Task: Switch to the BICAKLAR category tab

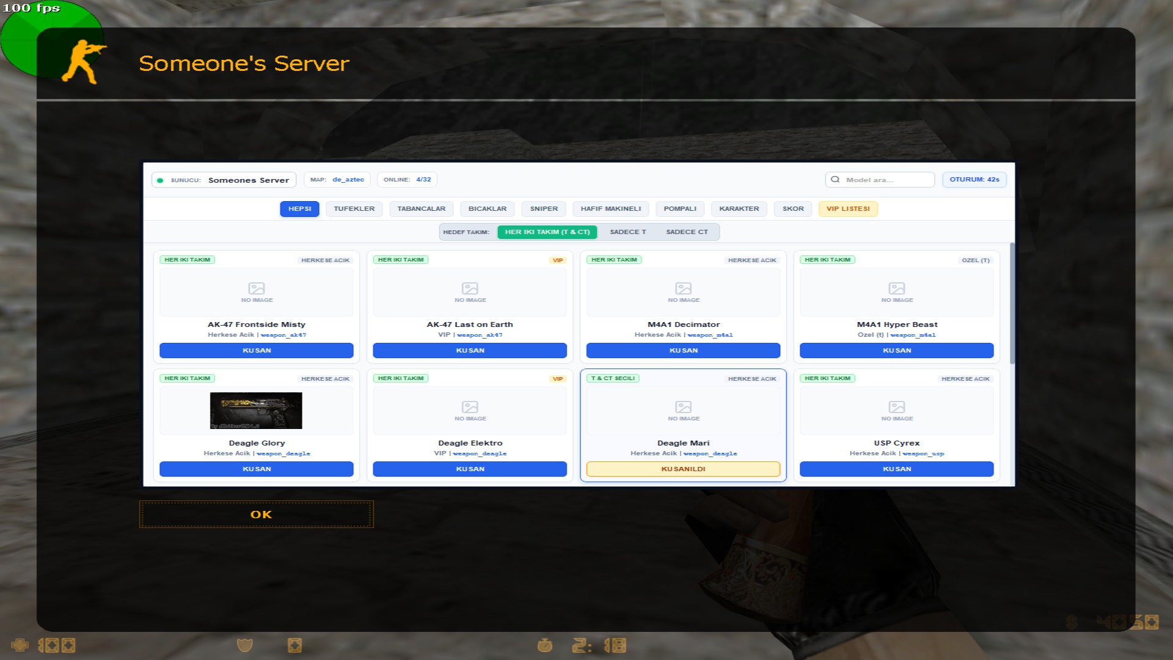Action: tap(487, 209)
